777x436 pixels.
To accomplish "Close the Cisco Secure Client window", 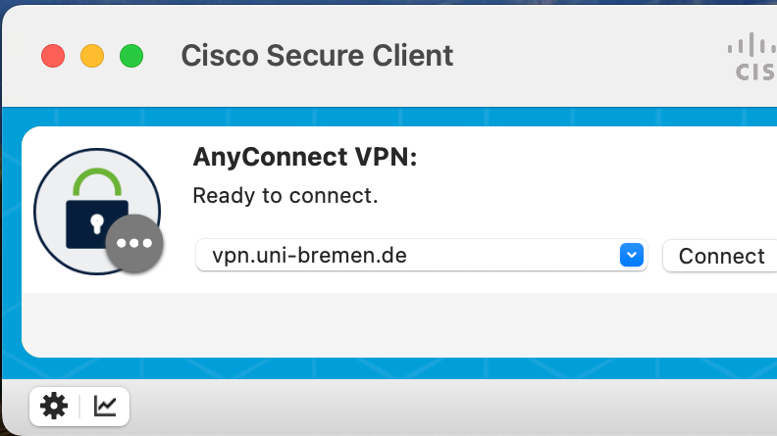I will pos(53,56).
